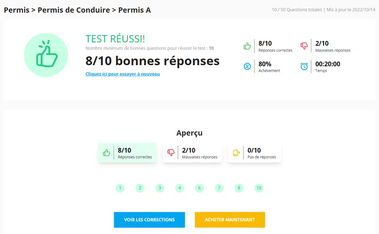The height and width of the screenshot is (234, 379).
Task: Click the Acheter maintenant button
Action: pos(230,220)
